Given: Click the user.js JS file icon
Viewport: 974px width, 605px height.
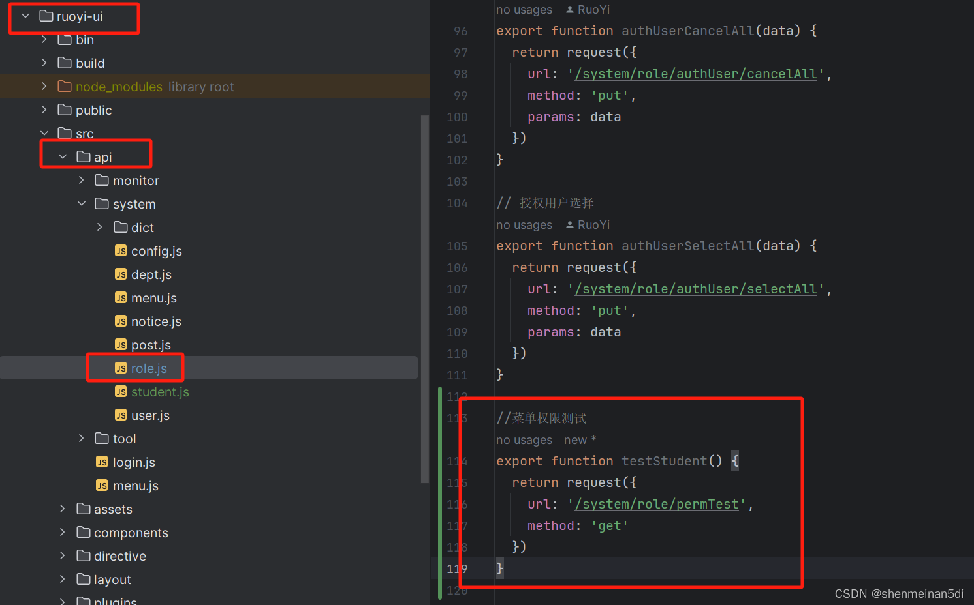Looking at the screenshot, I should 121,415.
